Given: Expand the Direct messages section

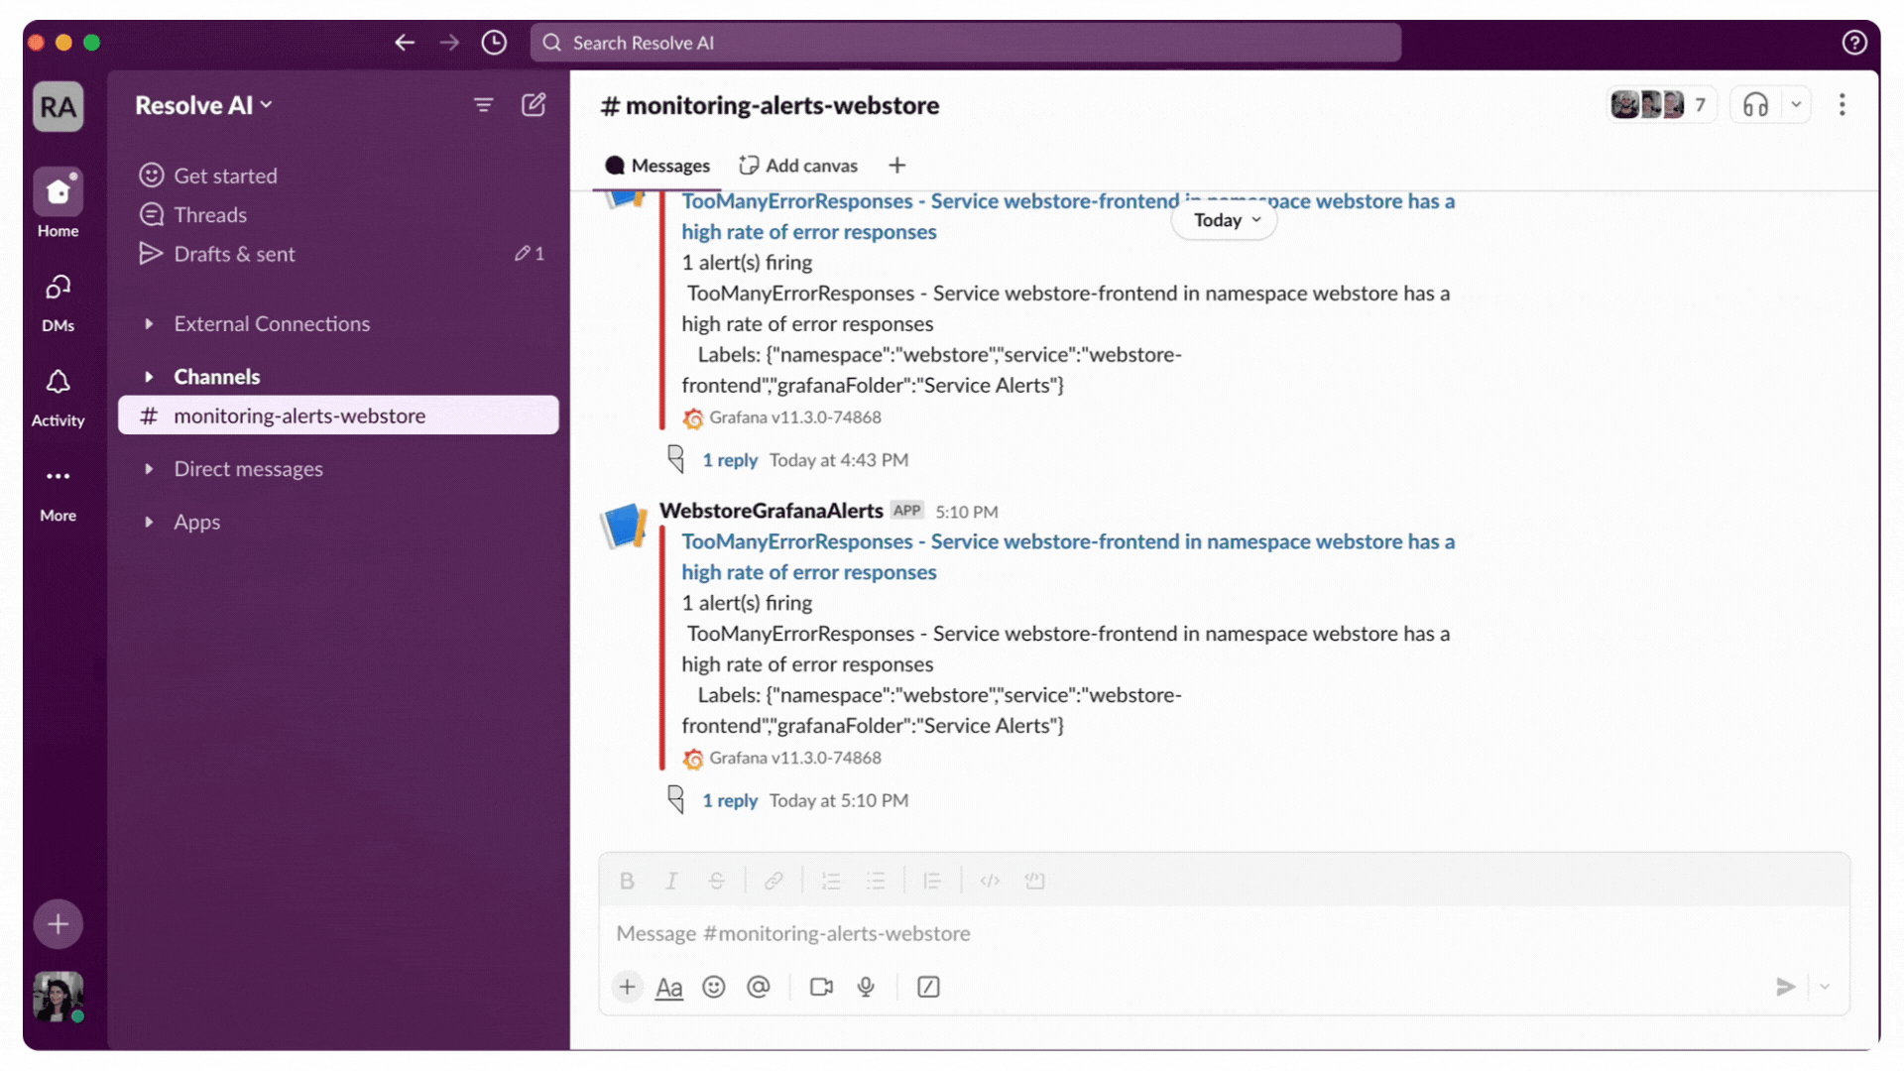Looking at the screenshot, I should tap(248, 469).
